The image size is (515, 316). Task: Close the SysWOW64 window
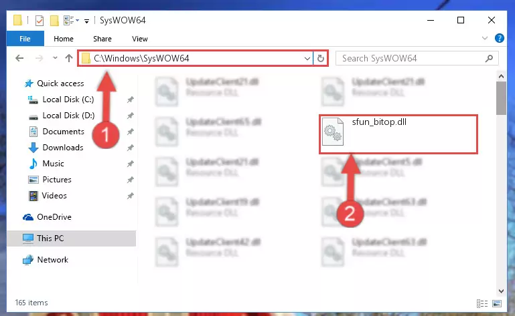(492, 20)
